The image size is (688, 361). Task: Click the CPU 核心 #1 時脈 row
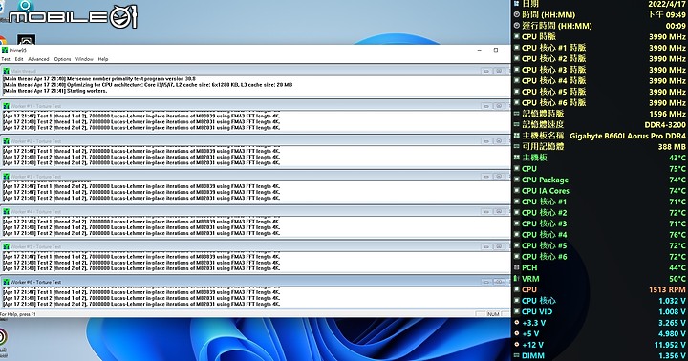tap(600, 48)
